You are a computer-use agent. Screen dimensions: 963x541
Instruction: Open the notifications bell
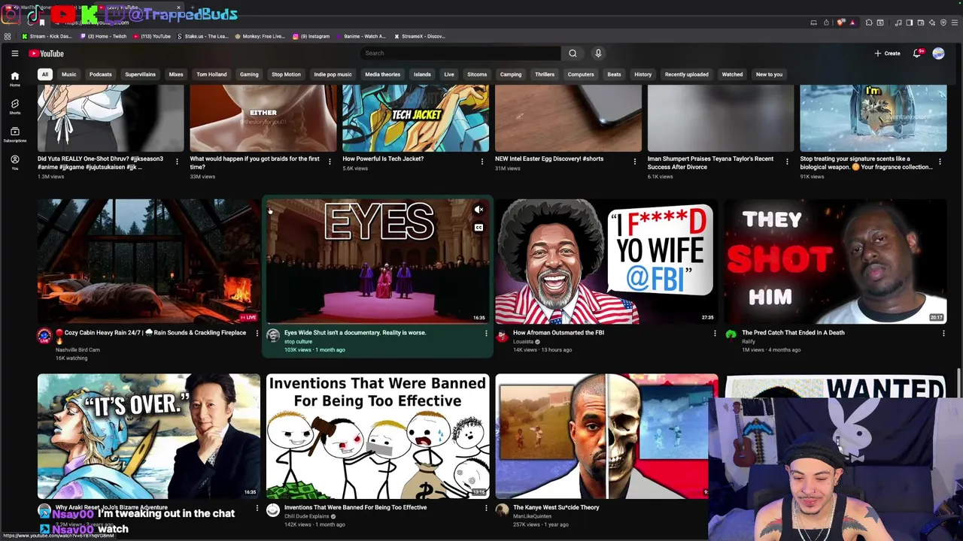pos(917,53)
